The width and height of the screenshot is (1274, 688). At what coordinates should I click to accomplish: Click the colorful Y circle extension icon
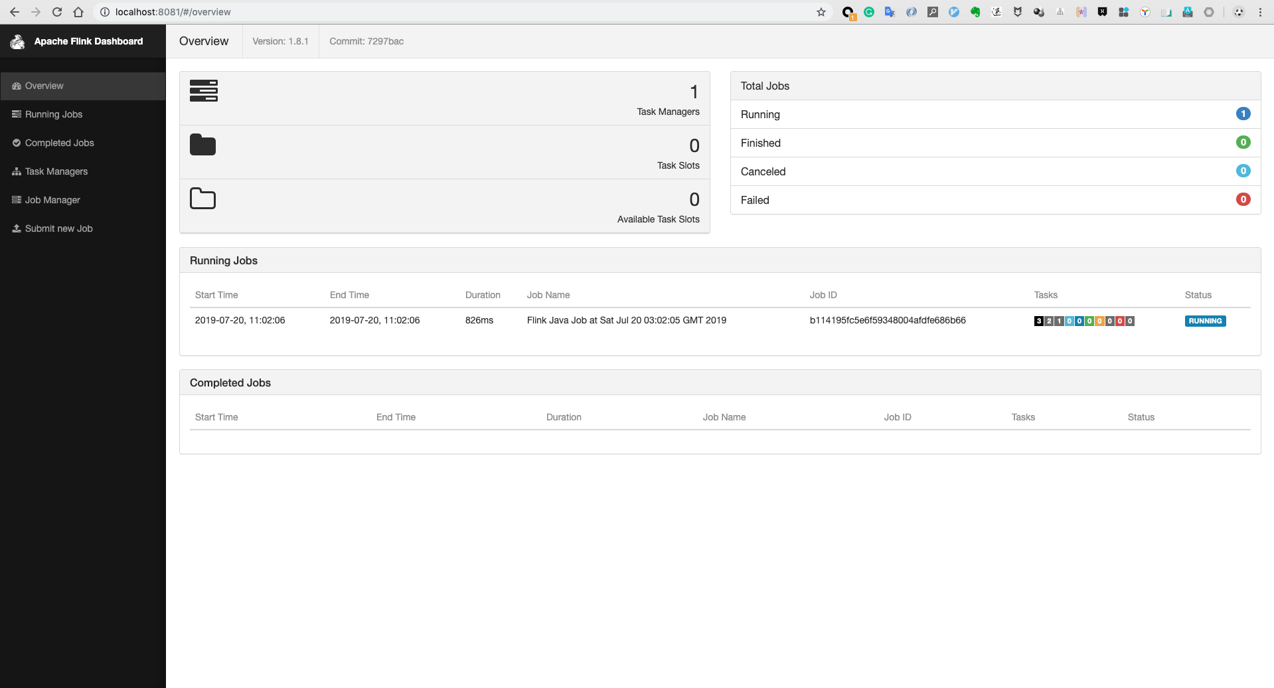(1145, 12)
